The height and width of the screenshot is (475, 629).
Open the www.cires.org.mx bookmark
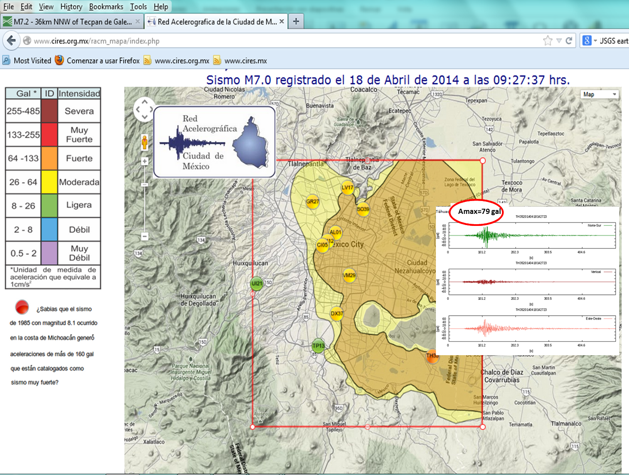coord(181,61)
